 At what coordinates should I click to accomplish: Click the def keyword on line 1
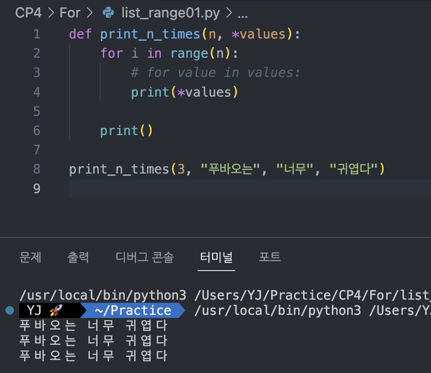click(80, 34)
